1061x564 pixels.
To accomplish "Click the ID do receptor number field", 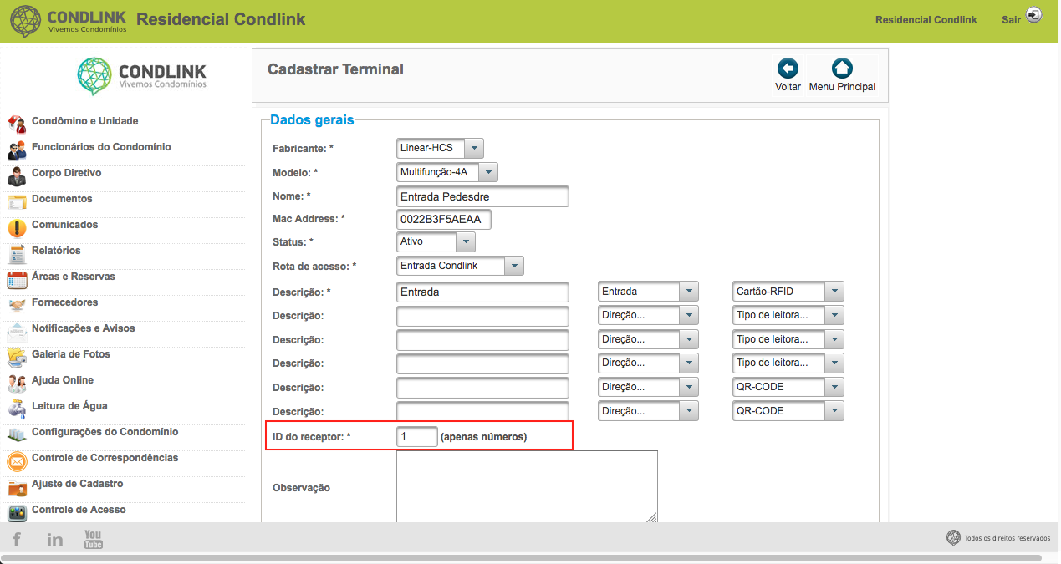I will (x=417, y=436).
